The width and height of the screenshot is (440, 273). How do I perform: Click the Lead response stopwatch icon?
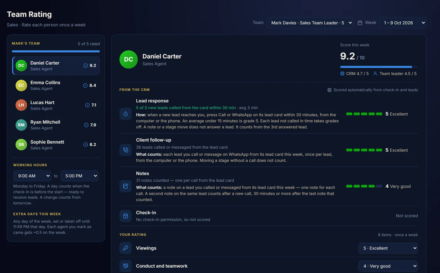point(125,114)
